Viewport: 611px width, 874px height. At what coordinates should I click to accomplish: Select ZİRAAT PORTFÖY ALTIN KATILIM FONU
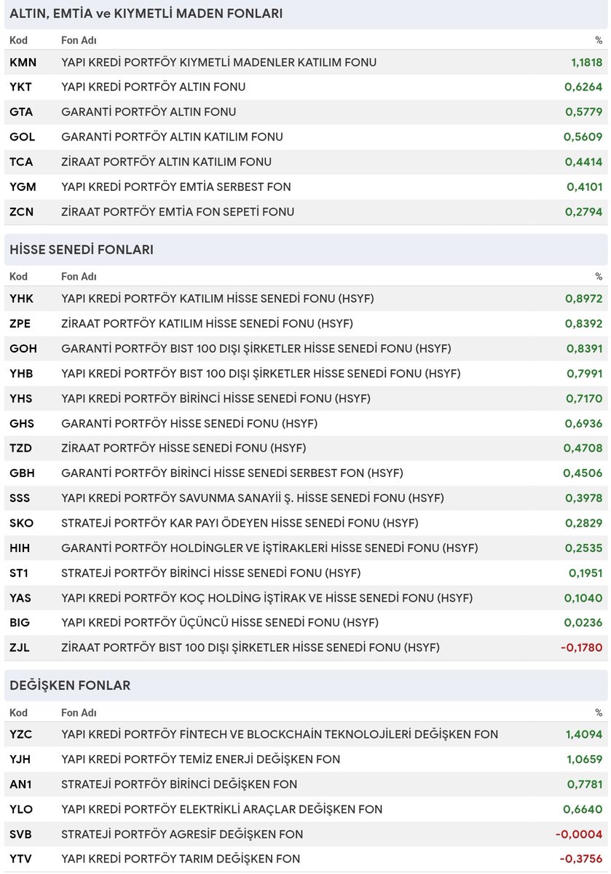[x=166, y=162]
